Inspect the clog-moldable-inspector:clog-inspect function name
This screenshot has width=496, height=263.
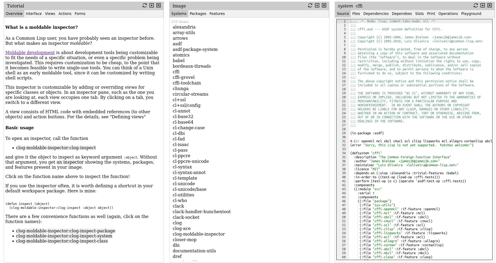pyautogui.click(x=56, y=148)
